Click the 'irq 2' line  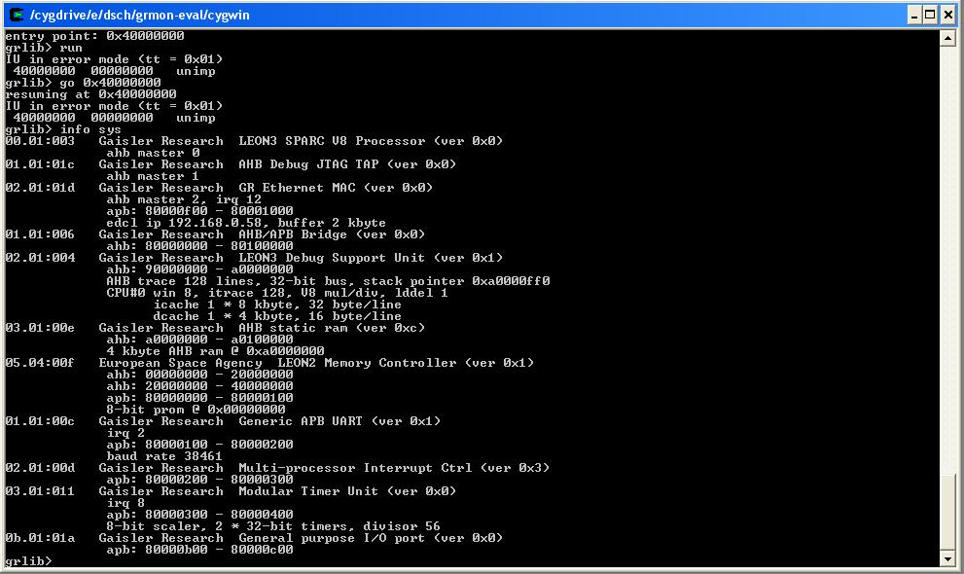pyautogui.click(x=125, y=433)
